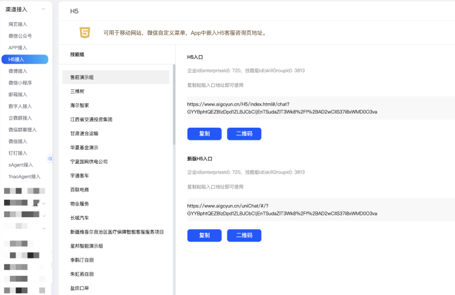Go to 微信公众号 channel settings
This screenshot has width=455, height=295.
coord(20,36)
